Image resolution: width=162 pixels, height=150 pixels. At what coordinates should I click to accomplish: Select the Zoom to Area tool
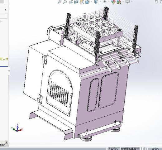tap(65, 2)
